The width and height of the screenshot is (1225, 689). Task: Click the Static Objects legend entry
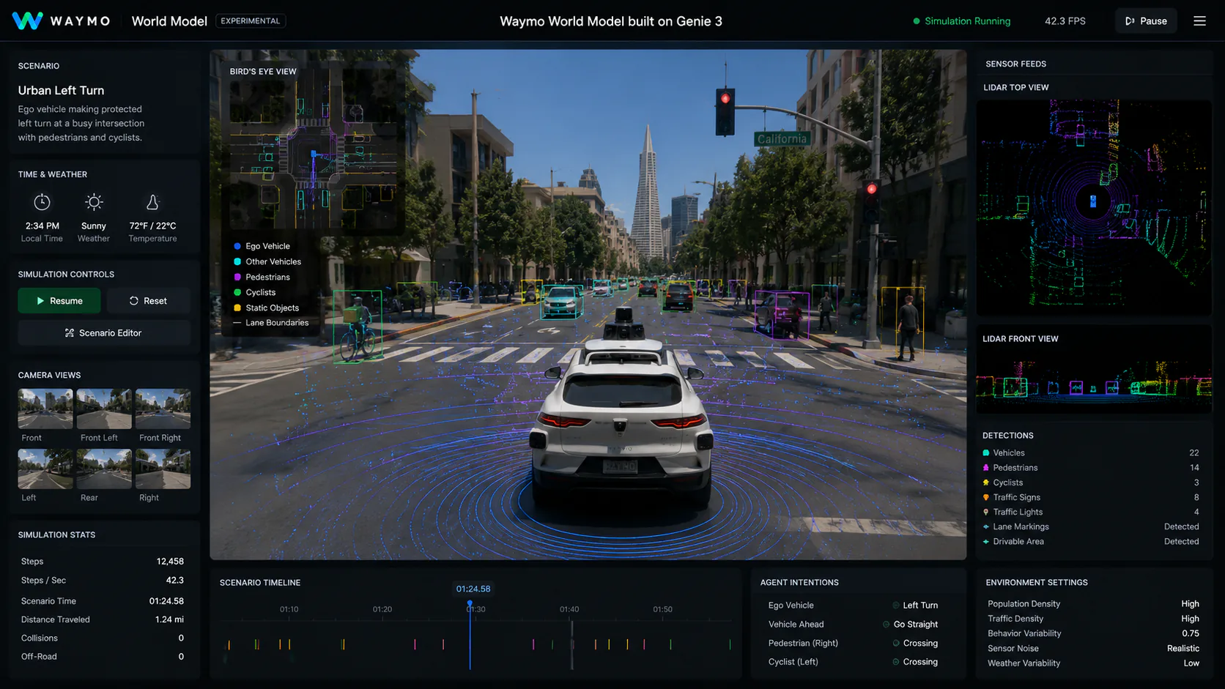(266, 308)
